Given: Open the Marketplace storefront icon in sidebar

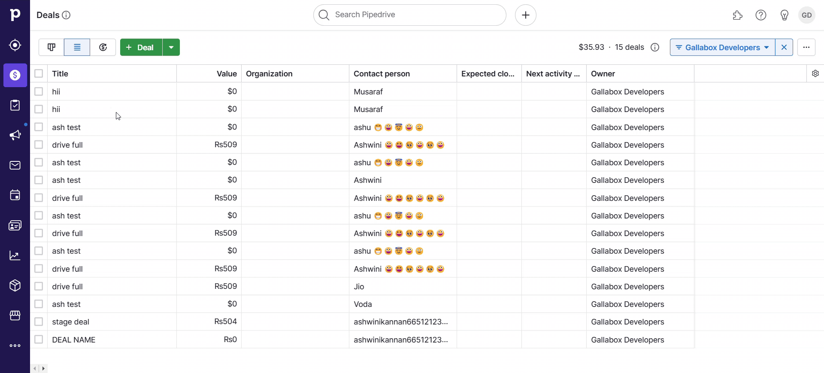Looking at the screenshot, I should click(15, 315).
